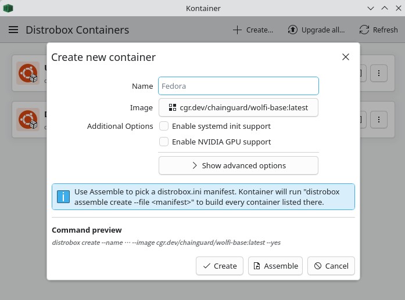
Task: Close the Kontainer window
Action: click(x=399, y=8)
